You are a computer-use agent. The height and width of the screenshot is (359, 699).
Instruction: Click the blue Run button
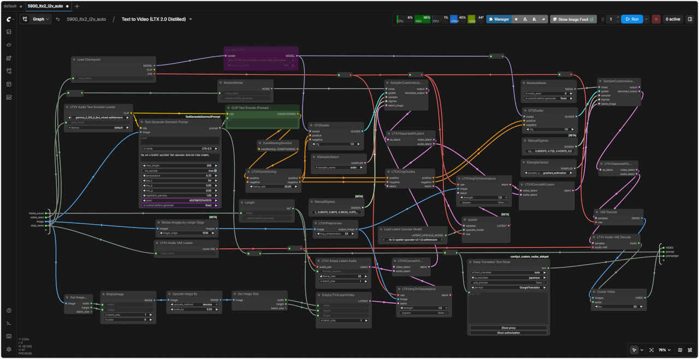coord(631,19)
